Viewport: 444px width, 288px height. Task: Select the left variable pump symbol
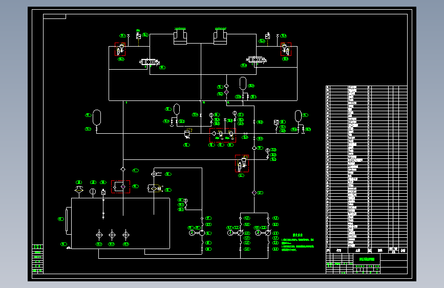point(240,233)
